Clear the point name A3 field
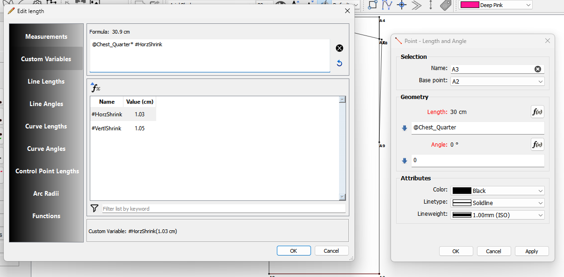Image resolution: width=564 pixels, height=277 pixels. click(538, 69)
